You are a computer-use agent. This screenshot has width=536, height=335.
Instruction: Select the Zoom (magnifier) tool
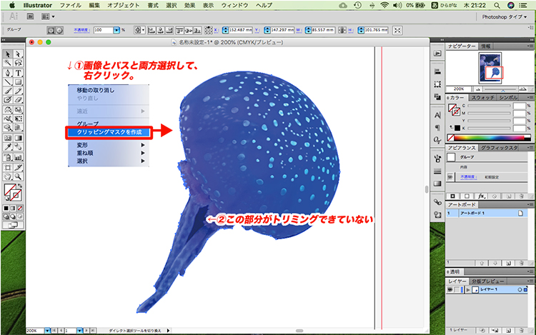click(17, 175)
